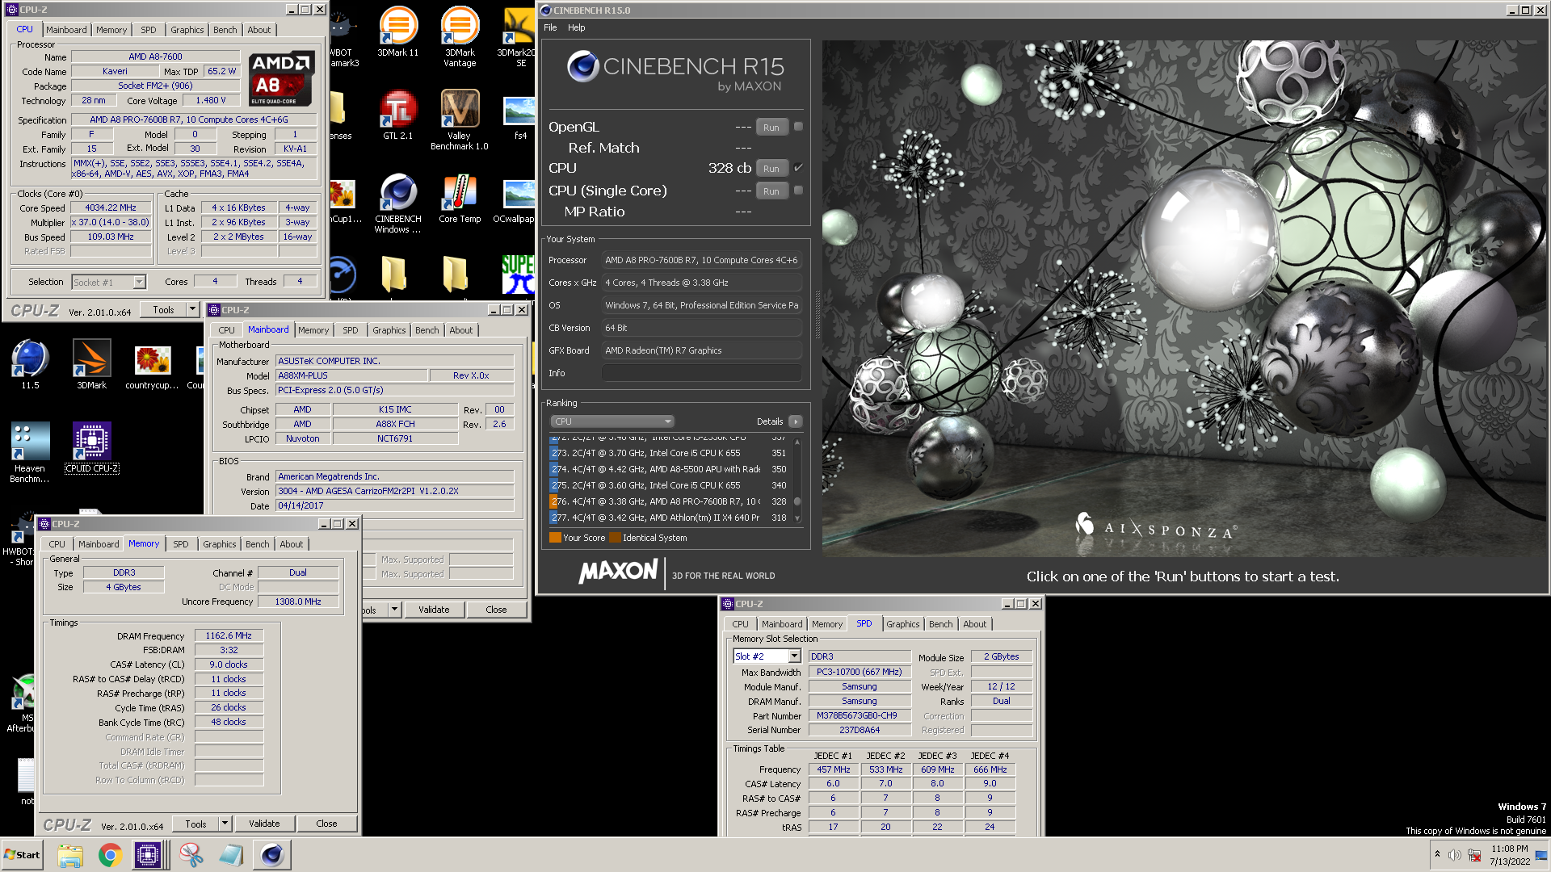
Task: Expand the Tools dropdown in CPU tab window
Action: 192,310
